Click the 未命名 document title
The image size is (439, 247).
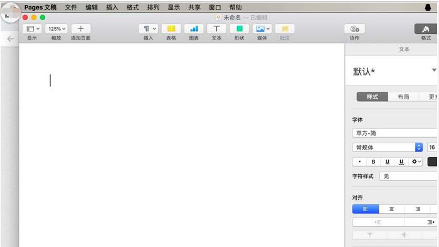(x=232, y=18)
